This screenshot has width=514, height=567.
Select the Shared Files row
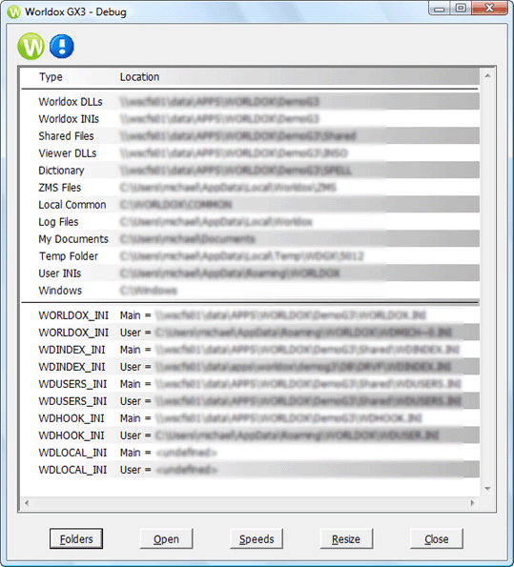pos(251,136)
